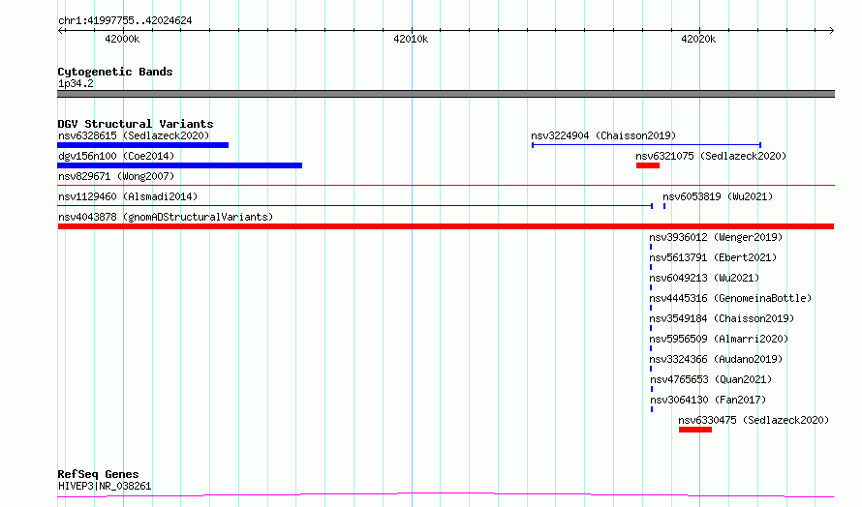Click nsv3936012 (Wenger2019) label
862x507 pixels.
[x=716, y=237]
